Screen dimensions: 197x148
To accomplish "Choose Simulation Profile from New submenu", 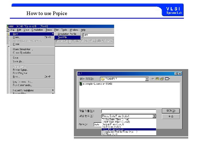I will pyautogui.click(x=67, y=34).
